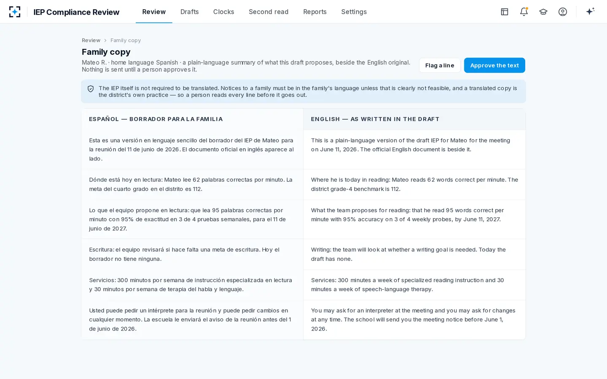Go back via Review breadcrumb link
607x379 pixels.
pos(91,40)
